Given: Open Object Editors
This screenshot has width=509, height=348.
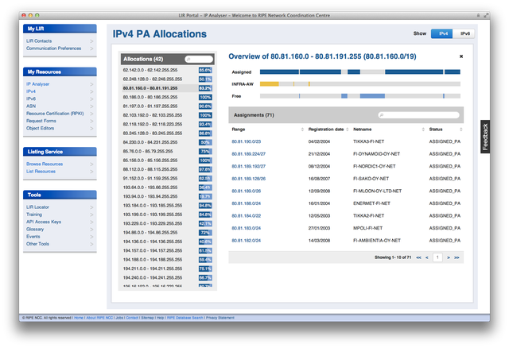Looking at the screenshot, I should 40,129.
